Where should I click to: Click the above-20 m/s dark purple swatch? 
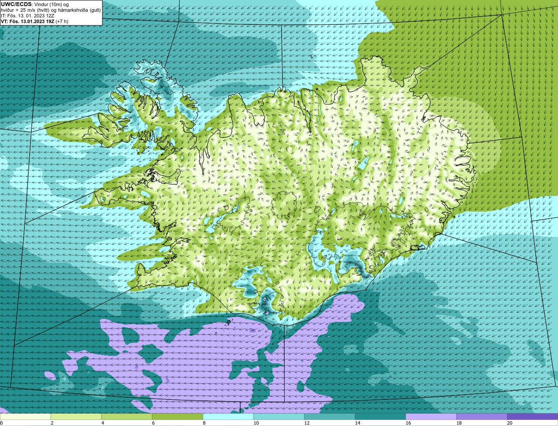pyautogui.click(x=533, y=417)
